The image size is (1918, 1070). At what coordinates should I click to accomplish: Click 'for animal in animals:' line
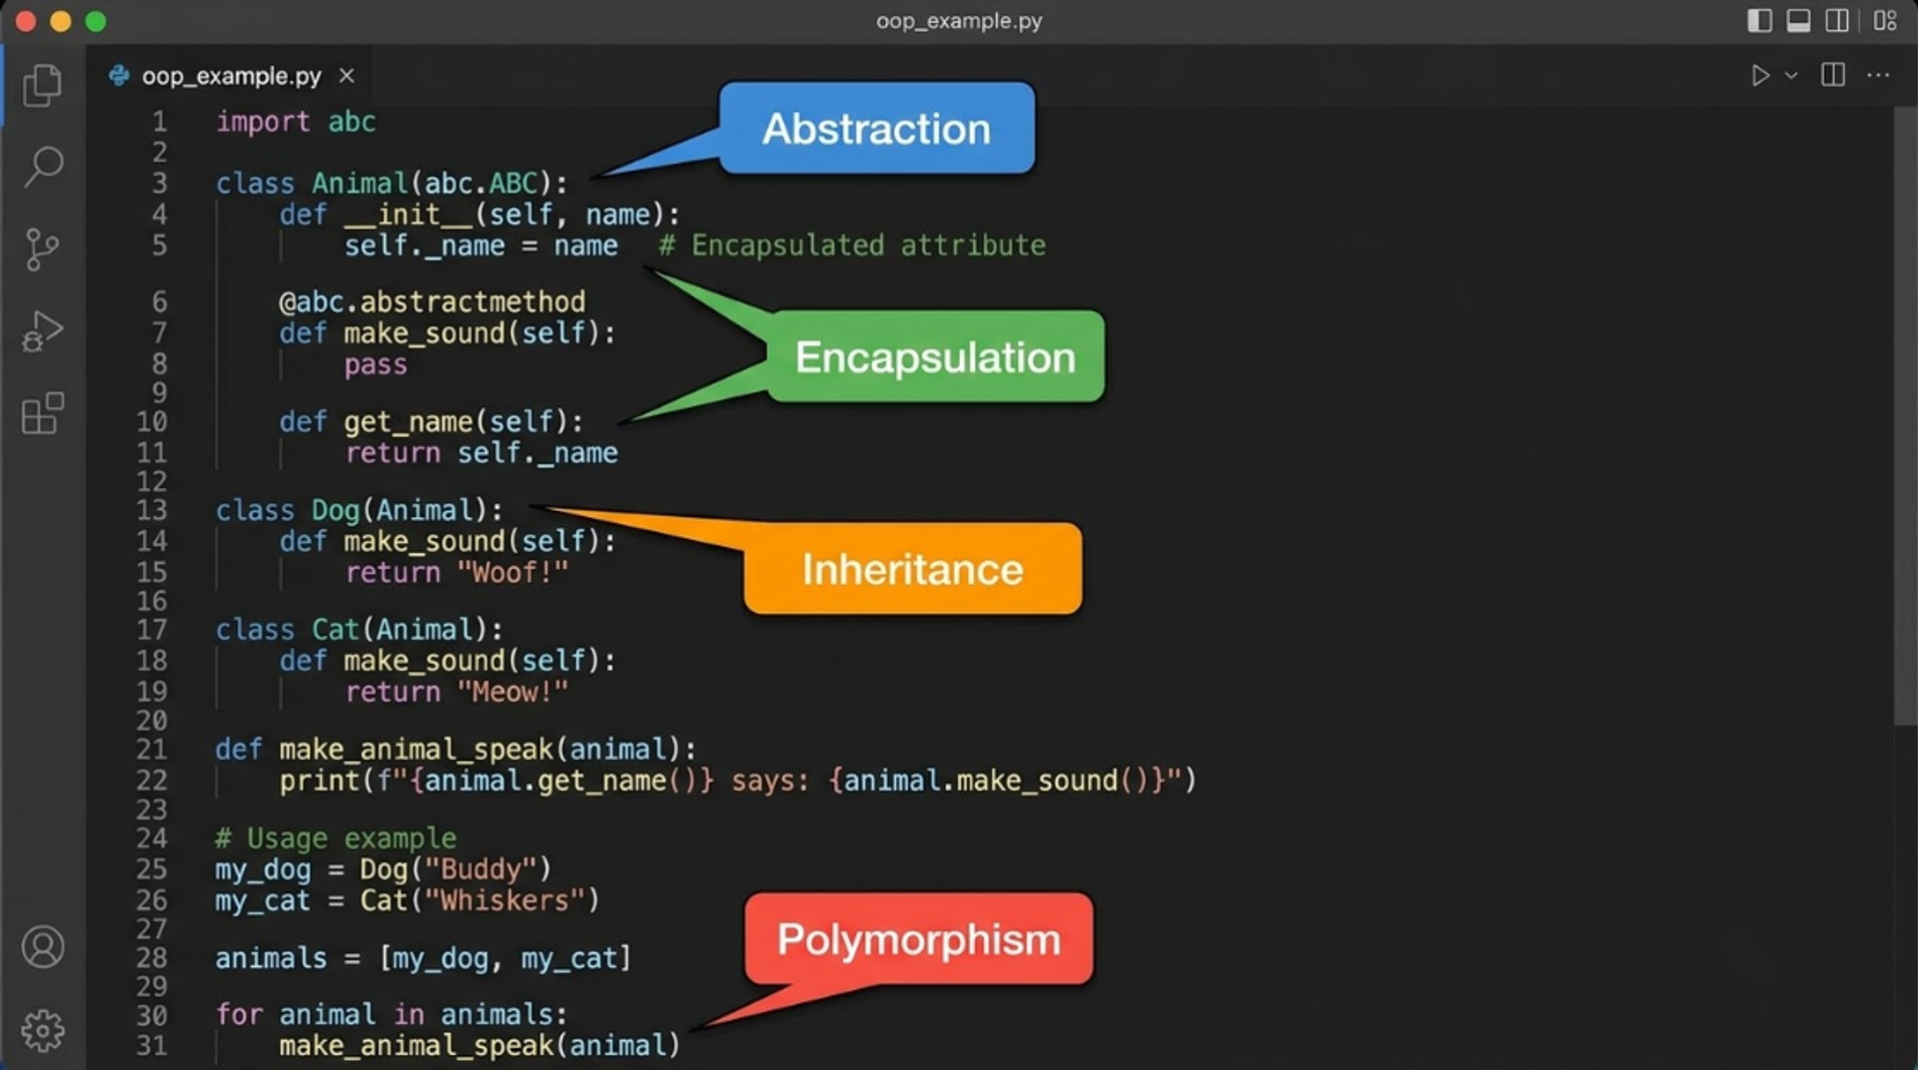click(392, 1015)
